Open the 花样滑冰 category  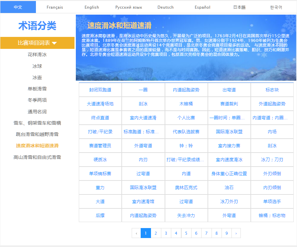[37, 55]
